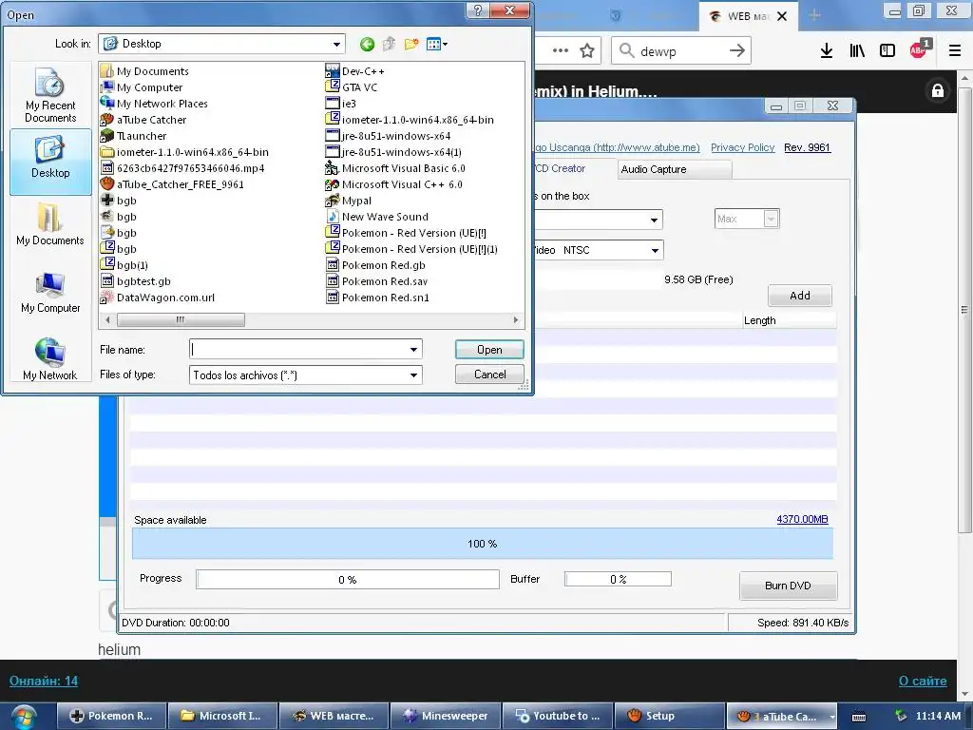Select aTube Catcher shortcut in file list

coord(144,120)
